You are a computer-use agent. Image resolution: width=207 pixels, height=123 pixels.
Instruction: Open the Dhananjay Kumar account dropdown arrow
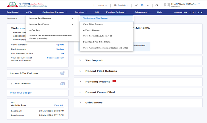click(x=199, y=4)
